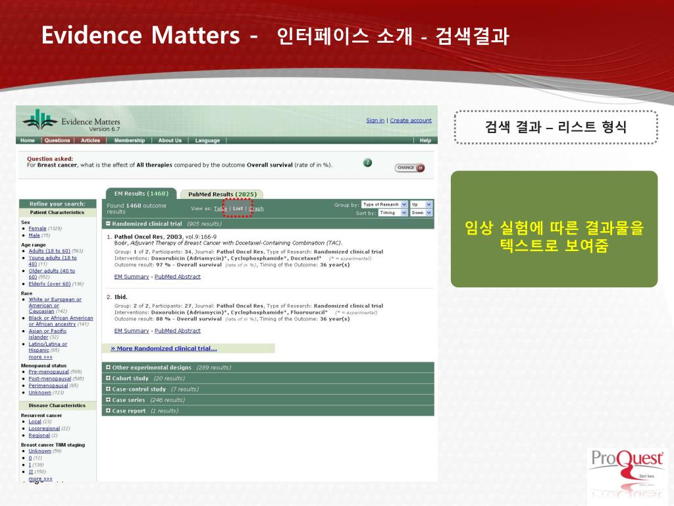The width and height of the screenshot is (674, 506).
Task: Filter by Female sex
Action: click(x=38, y=229)
